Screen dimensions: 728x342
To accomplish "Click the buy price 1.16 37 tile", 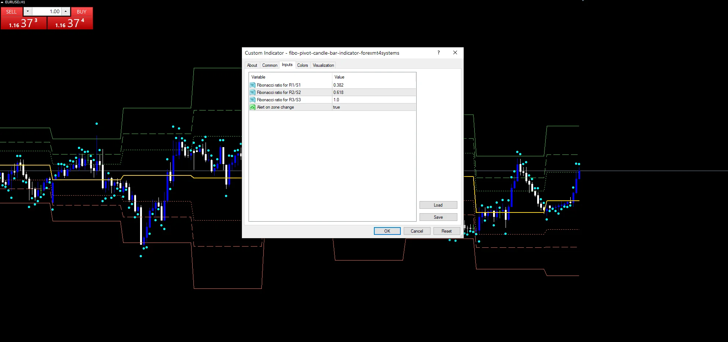I will [70, 23].
